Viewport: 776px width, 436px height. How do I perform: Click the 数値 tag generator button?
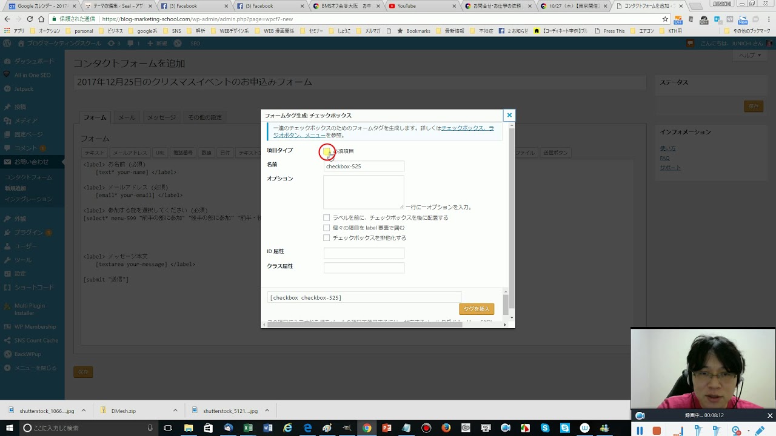coord(206,153)
